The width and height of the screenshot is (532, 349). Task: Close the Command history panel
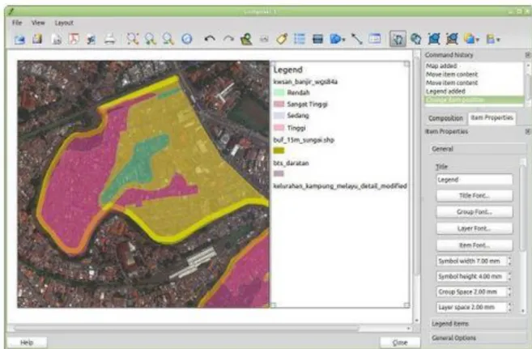pos(528,54)
